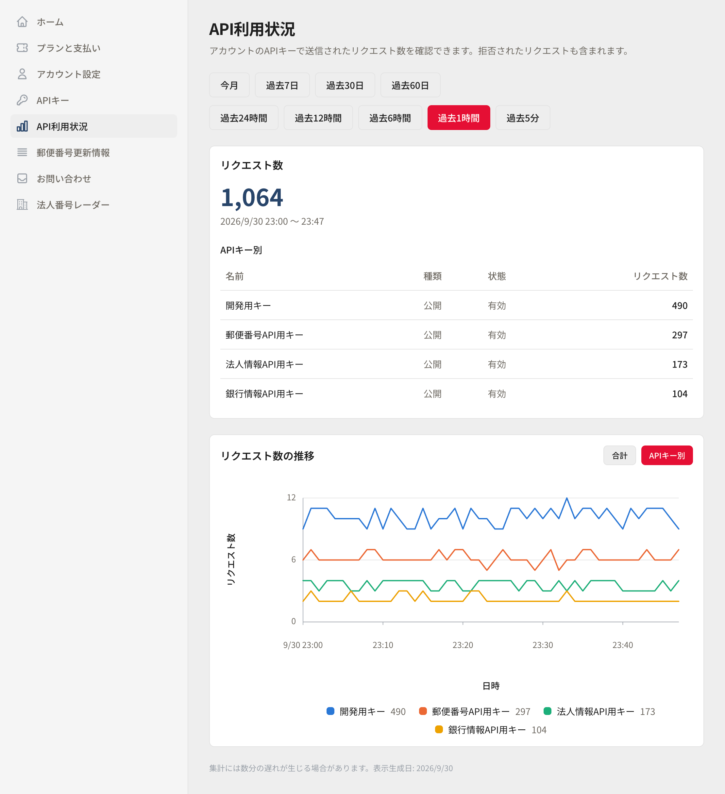
Task: Click yellow legend swatch for 銀行情報API用キー
Action: [439, 729]
